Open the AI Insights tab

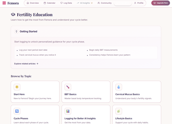coord(85,3)
